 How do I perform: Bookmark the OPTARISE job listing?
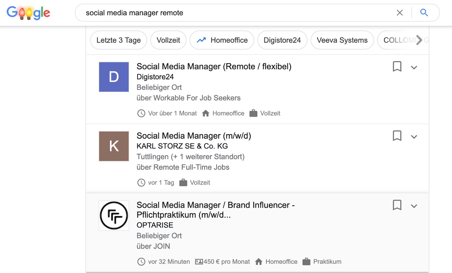[397, 205]
